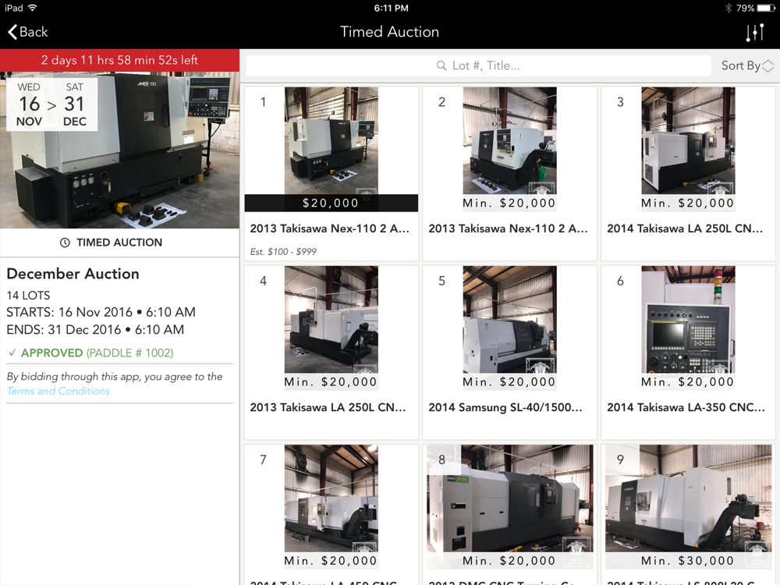Tap the auction date badge 16 Nov > 31 Dec
Viewport: 780px width, 585px height.
[51, 104]
